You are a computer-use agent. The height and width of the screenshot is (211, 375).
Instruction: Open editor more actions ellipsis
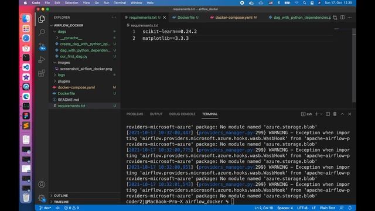[x=350, y=18]
